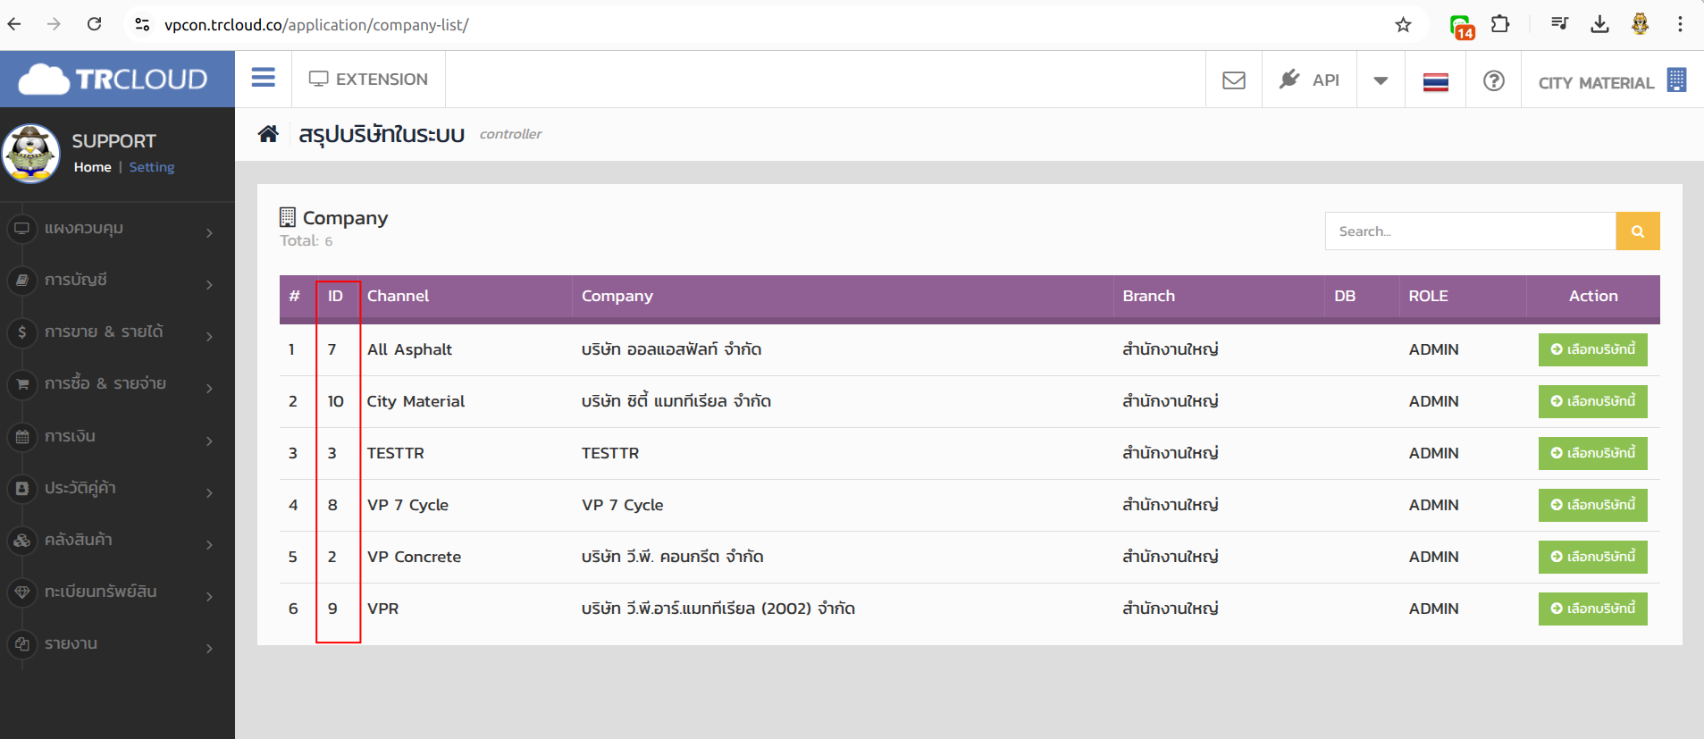Click 'VPR' channel cell
Screen dimensions: 1704x739
point(382,609)
